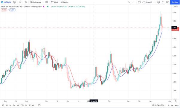Click the purple flag icon beside TradingView title
This screenshot has height=108, width=180.
(x=44, y=7)
